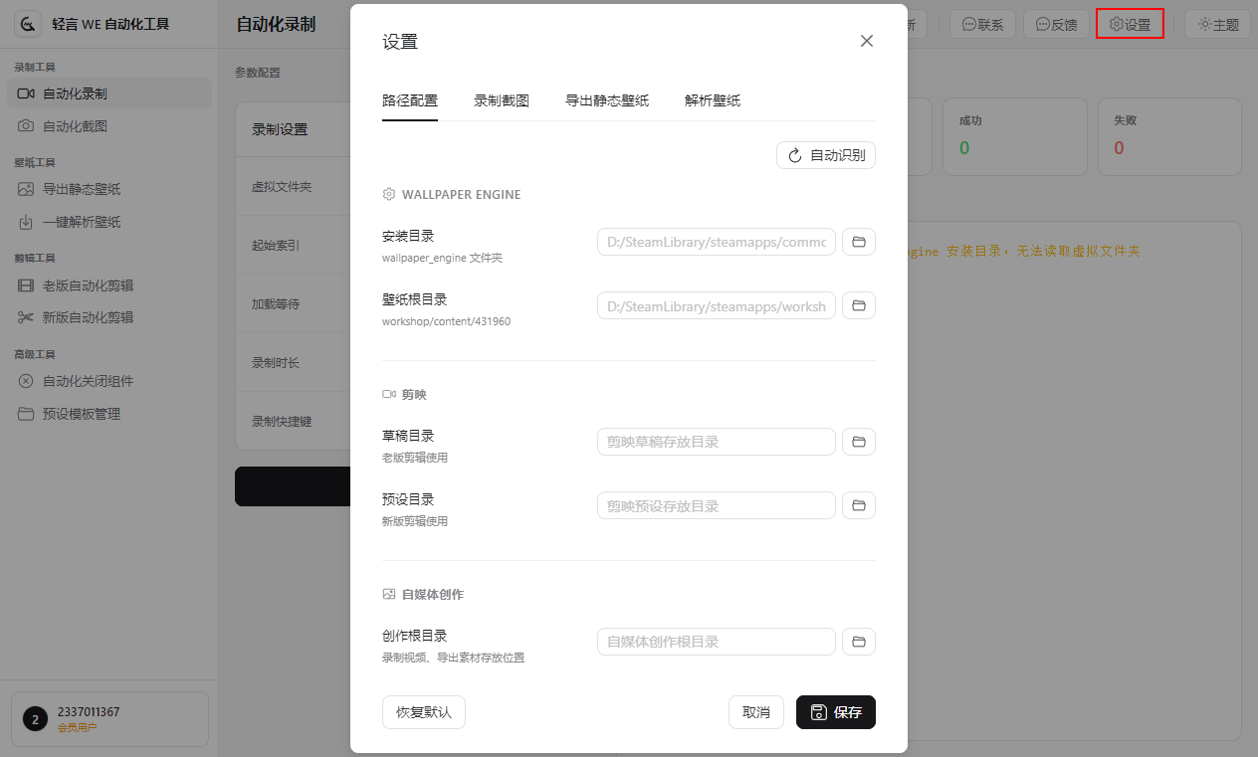Cancel the dialog with 取消
Screen dimensions: 1258x757
tap(756, 712)
